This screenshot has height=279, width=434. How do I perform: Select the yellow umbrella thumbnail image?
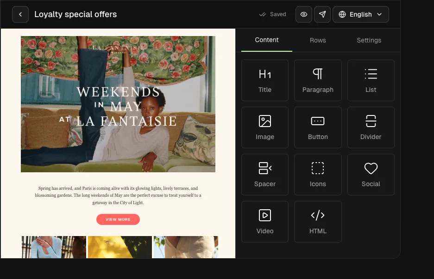(x=120, y=247)
